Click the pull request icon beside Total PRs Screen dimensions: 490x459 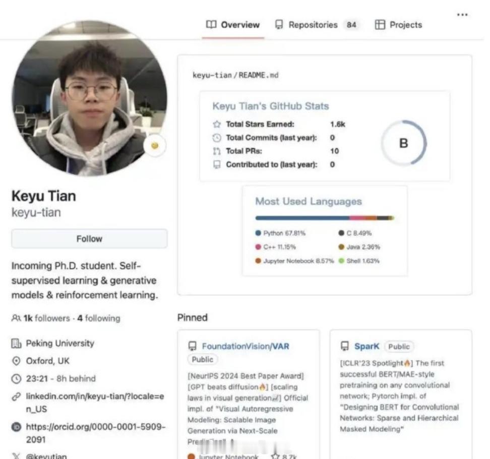coord(217,151)
